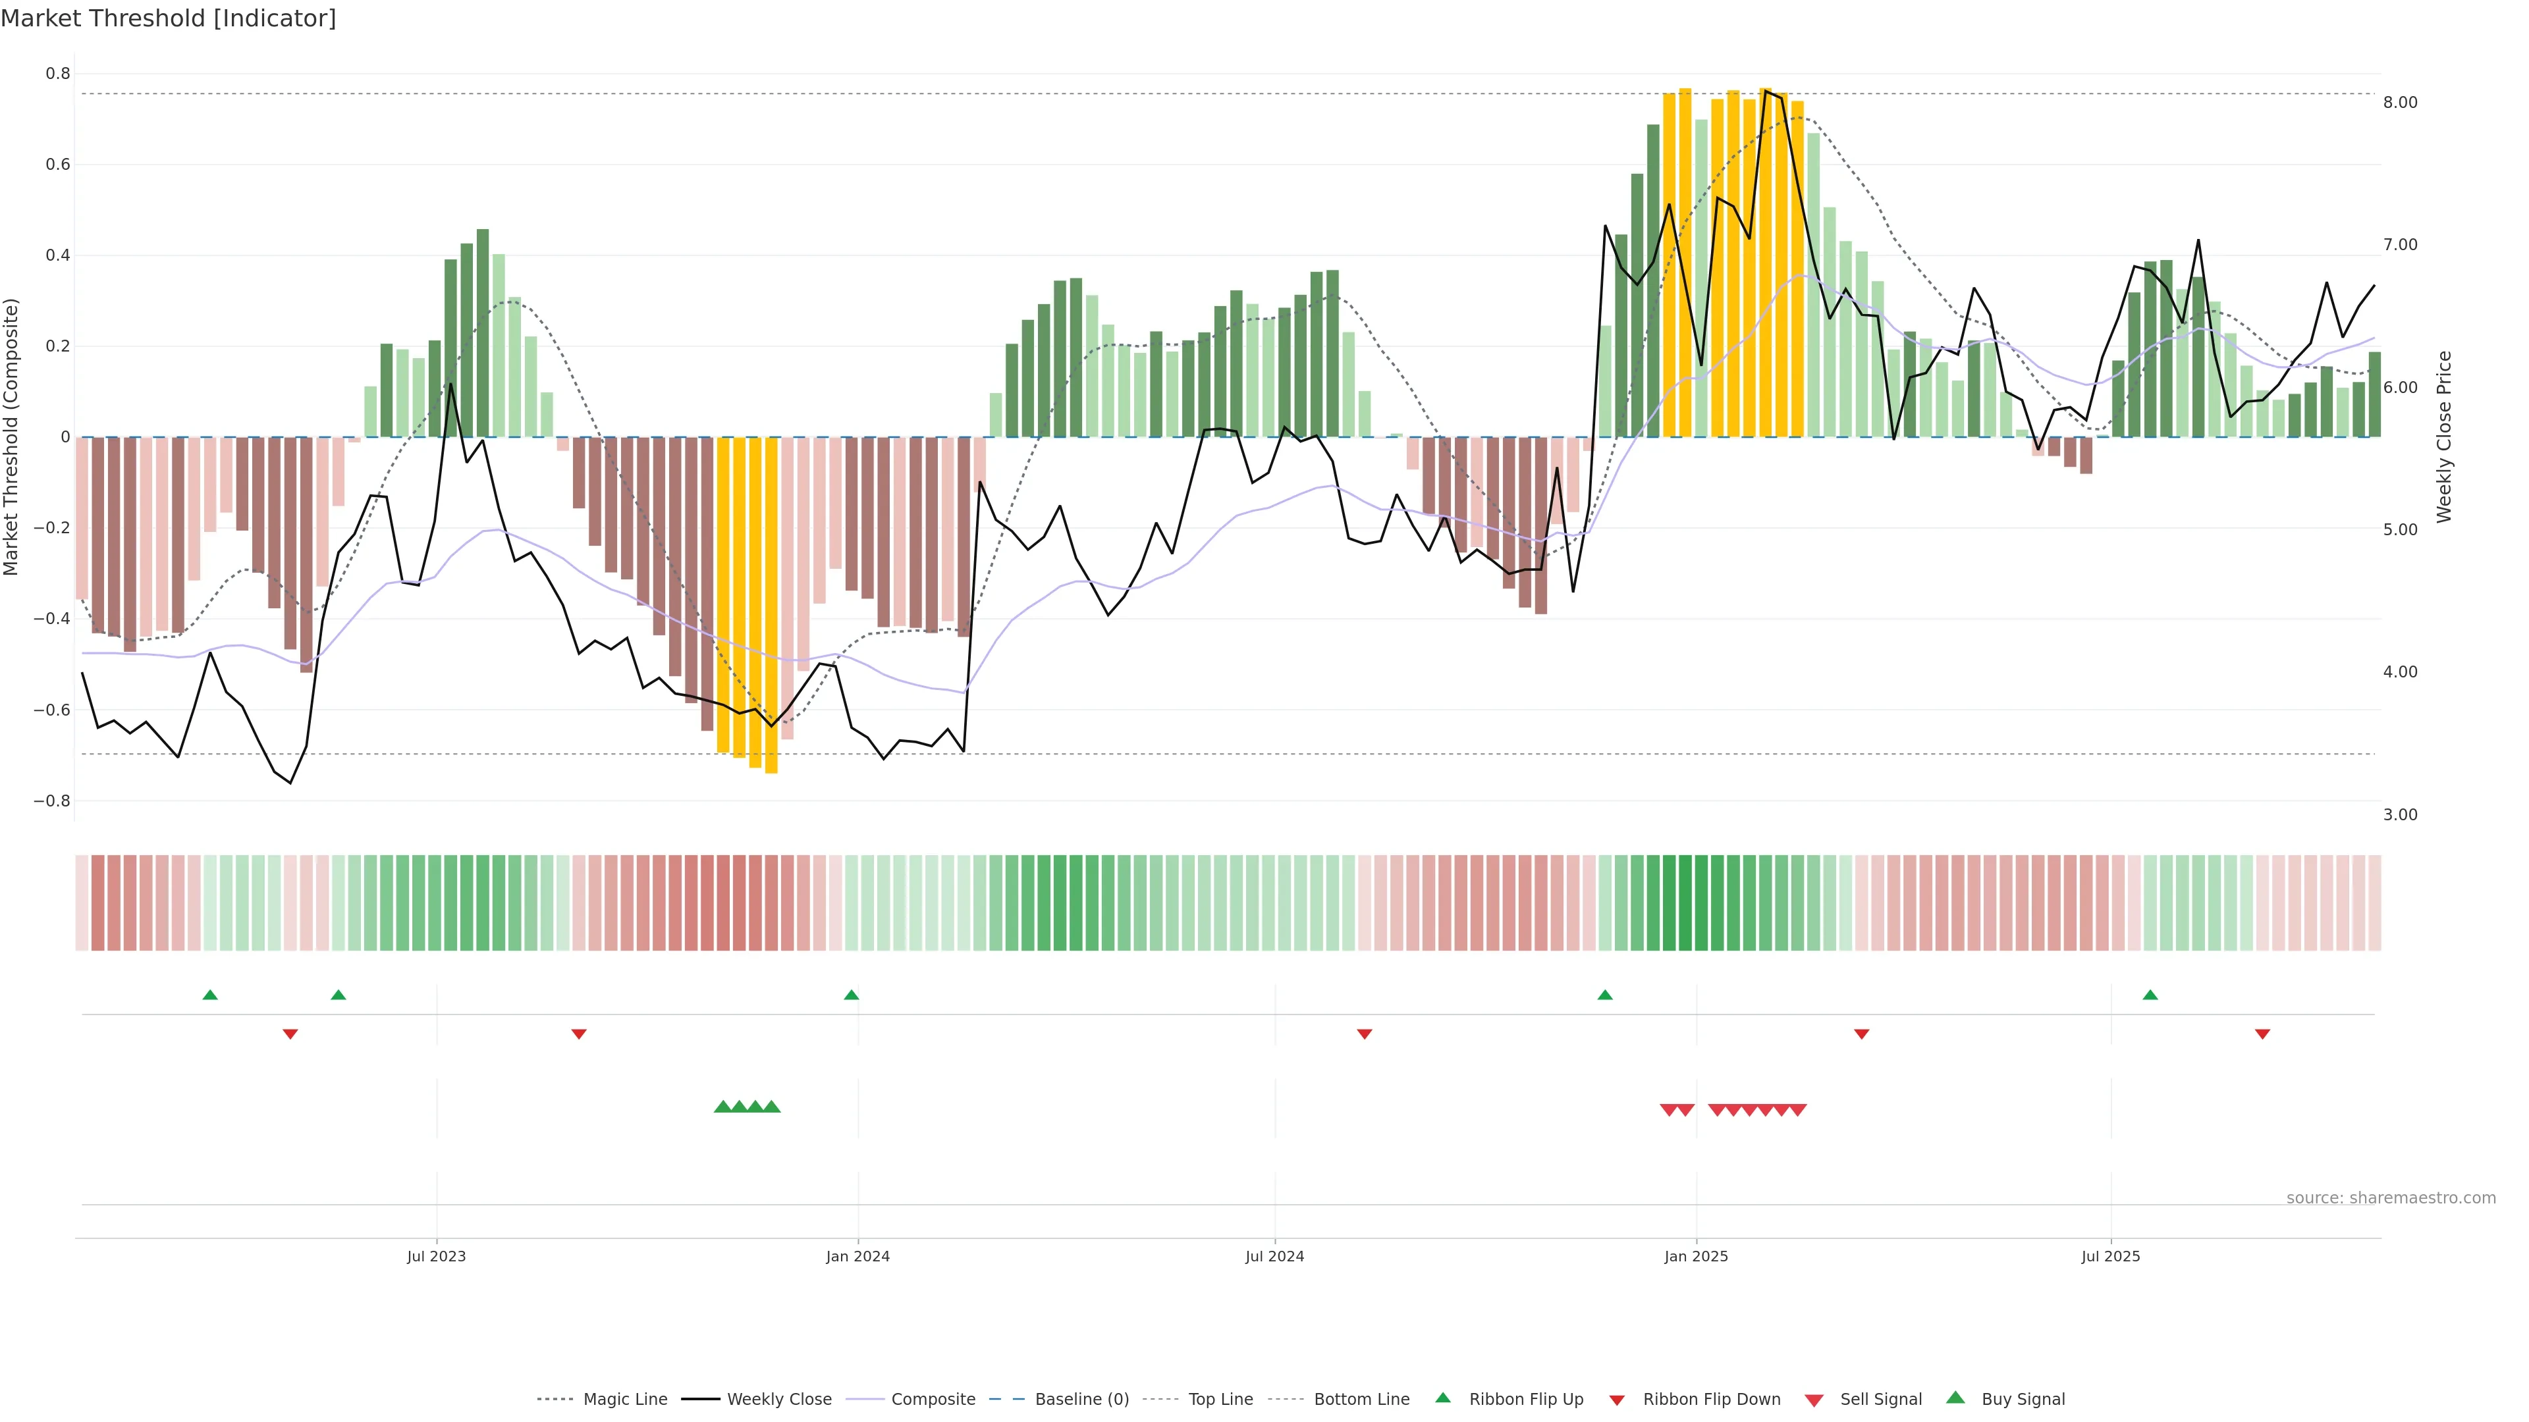Click the Jan 2025 x-axis label
The height and width of the screenshot is (1422, 2529).
pyautogui.click(x=1695, y=1256)
